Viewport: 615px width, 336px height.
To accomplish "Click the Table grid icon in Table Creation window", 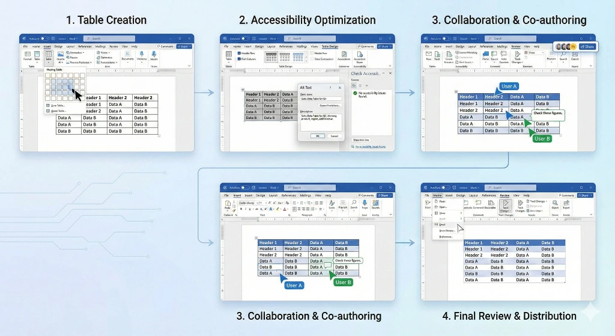I will click(x=48, y=55).
